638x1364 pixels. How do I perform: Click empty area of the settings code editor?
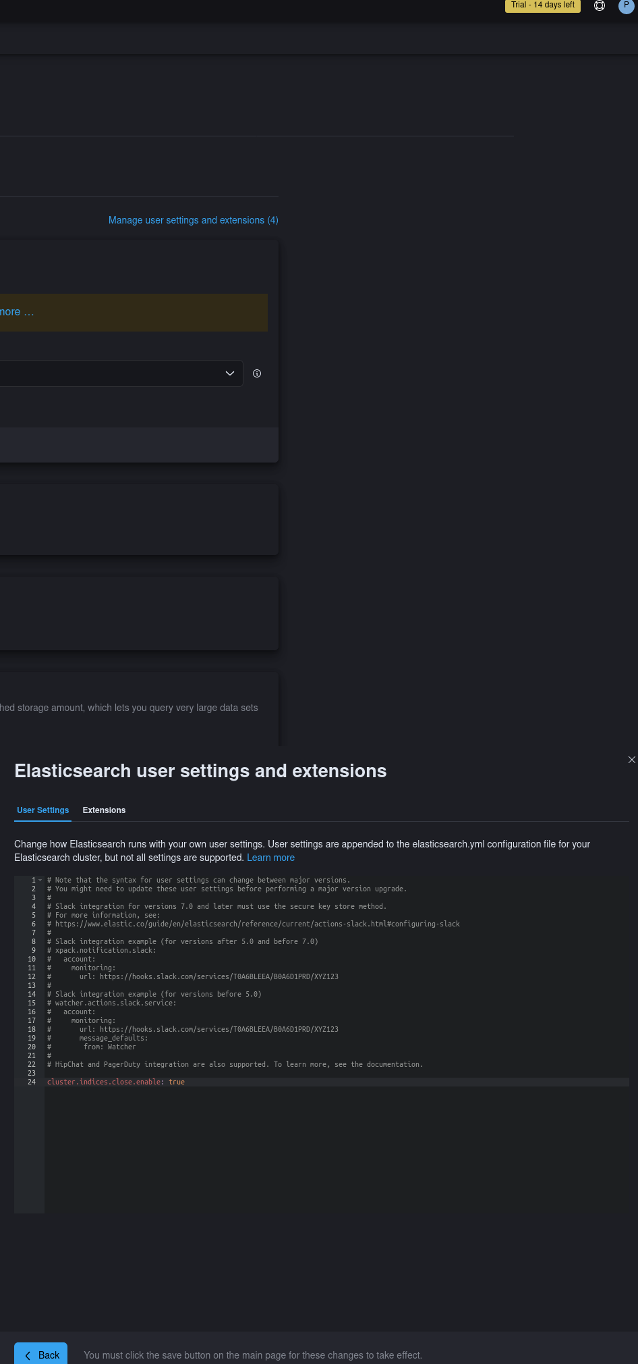337,1151
